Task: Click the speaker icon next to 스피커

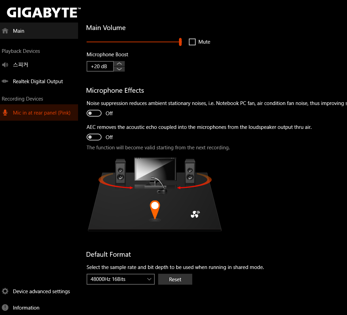Action: (5, 65)
